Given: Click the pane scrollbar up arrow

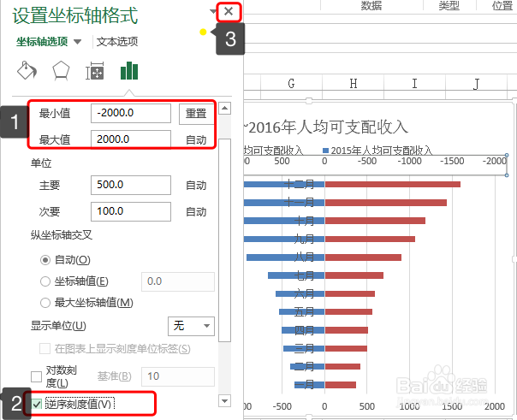Looking at the screenshot, I should pyautogui.click(x=224, y=108).
